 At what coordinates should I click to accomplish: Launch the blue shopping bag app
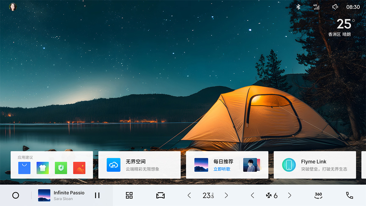pos(24,168)
